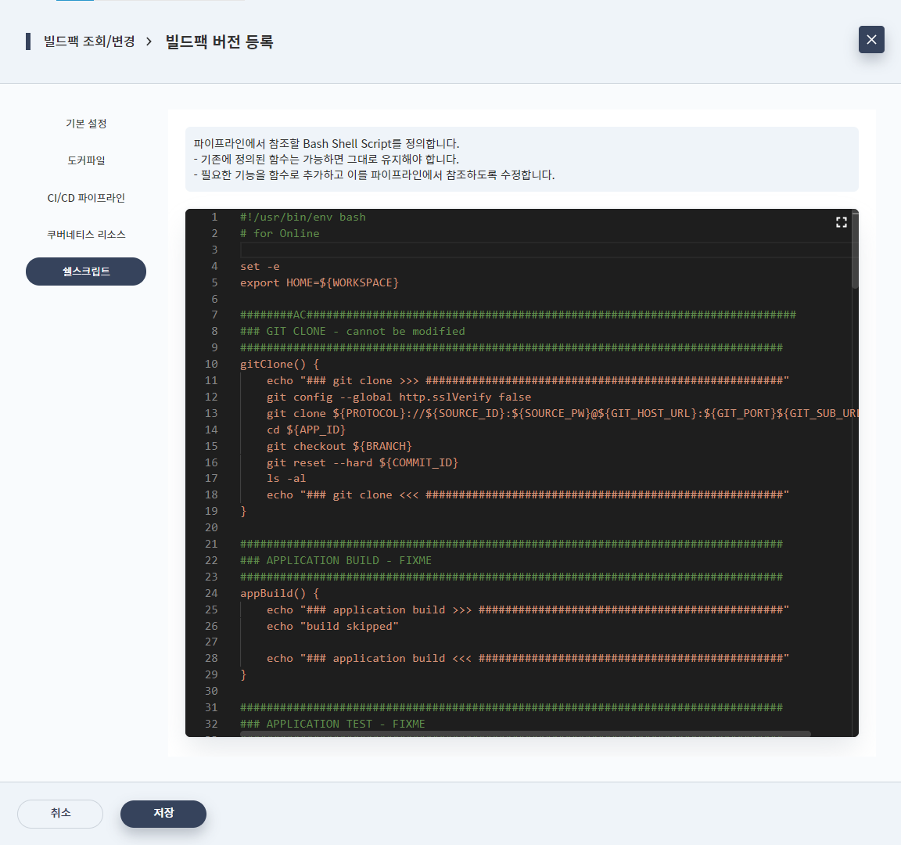The height and width of the screenshot is (845, 901).
Task: Click the 빌드팩 조회/변경 breadcrumb link
Action: tap(89, 41)
